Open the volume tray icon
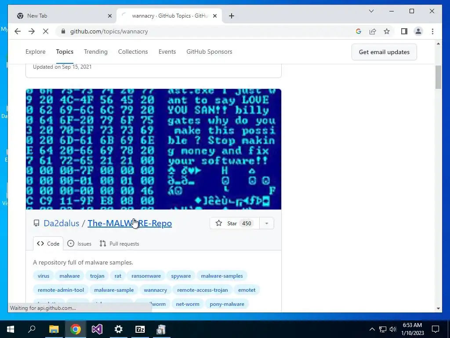Viewport: 450px width, 338px height. 393,329
